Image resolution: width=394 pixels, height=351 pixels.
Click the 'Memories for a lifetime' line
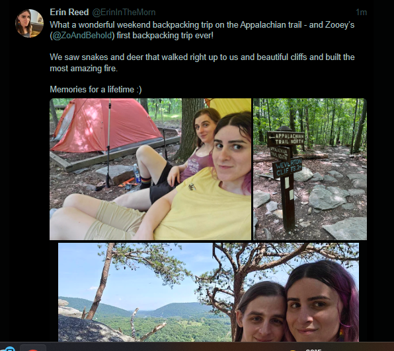coord(96,90)
